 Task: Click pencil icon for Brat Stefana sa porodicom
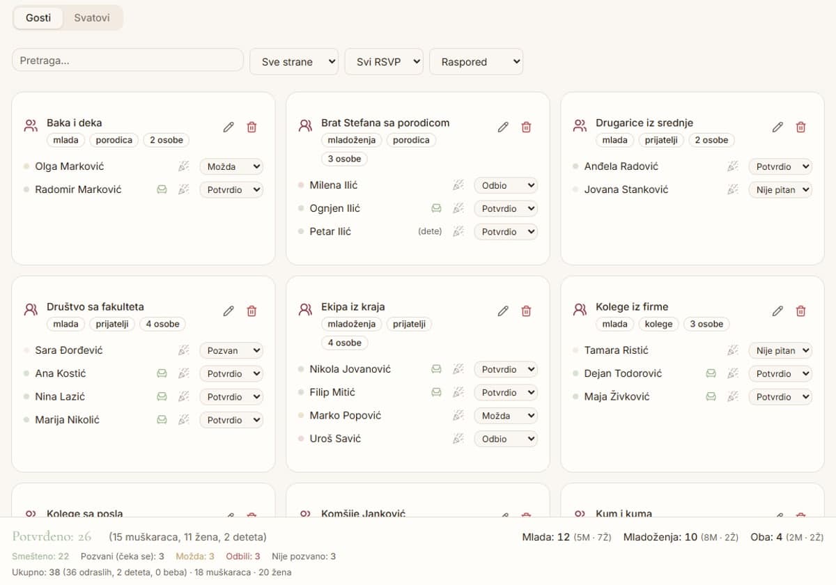pos(503,127)
